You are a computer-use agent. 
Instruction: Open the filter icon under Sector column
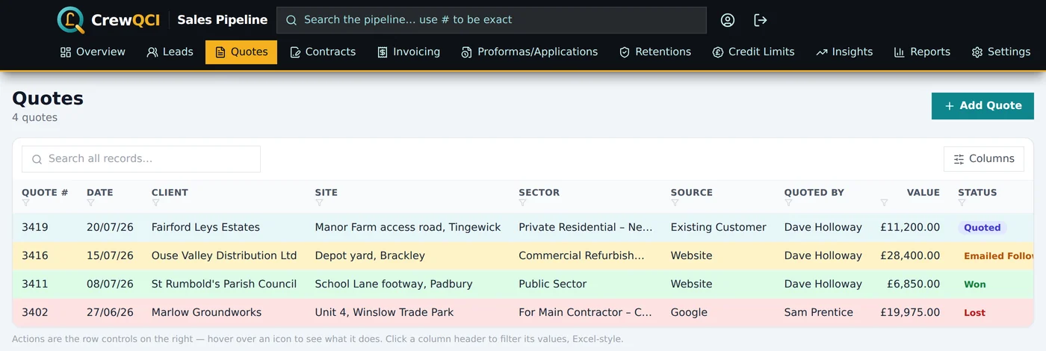(x=523, y=203)
